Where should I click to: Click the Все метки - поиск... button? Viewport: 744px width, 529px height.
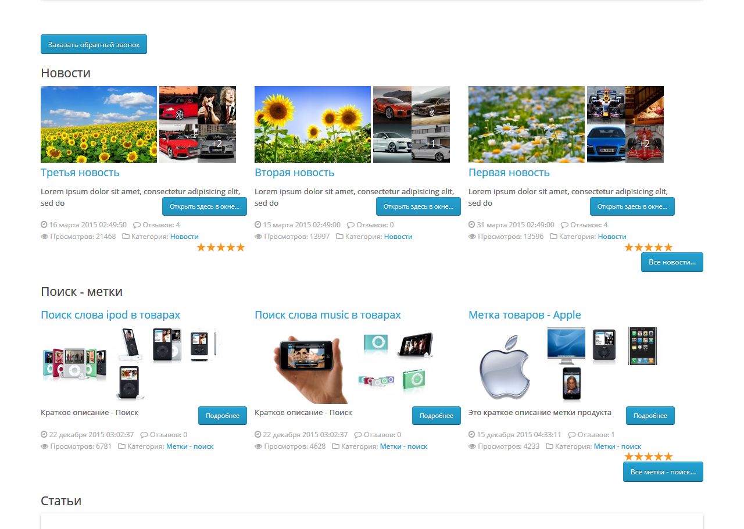pyautogui.click(x=663, y=472)
